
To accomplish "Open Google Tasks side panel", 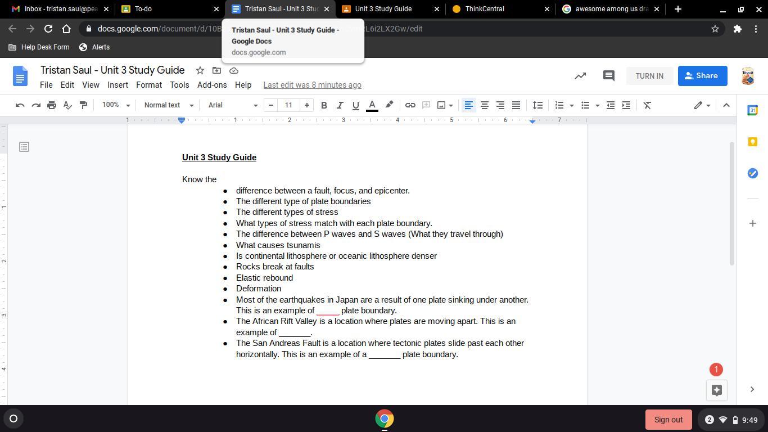I will [753, 173].
